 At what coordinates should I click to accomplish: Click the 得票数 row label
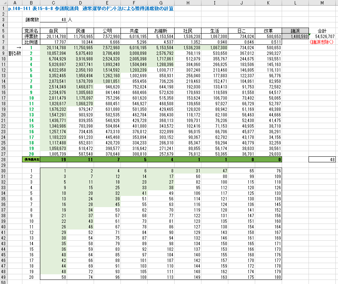(x=31, y=37)
